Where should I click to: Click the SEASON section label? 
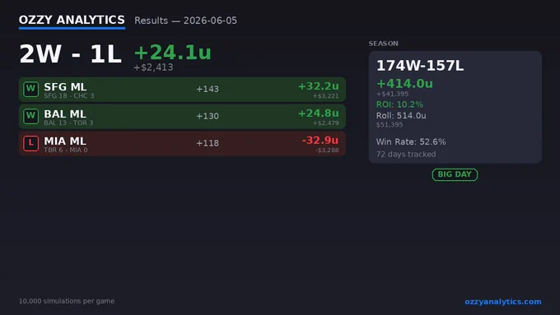click(x=383, y=44)
